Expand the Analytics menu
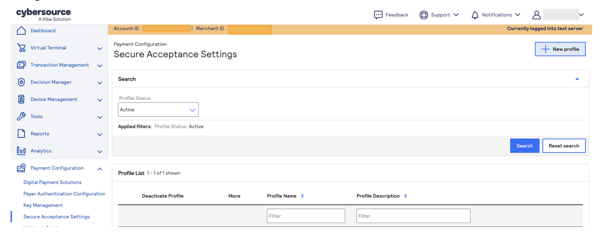Viewport: 604px width, 234px height. click(x=100, y=151)
